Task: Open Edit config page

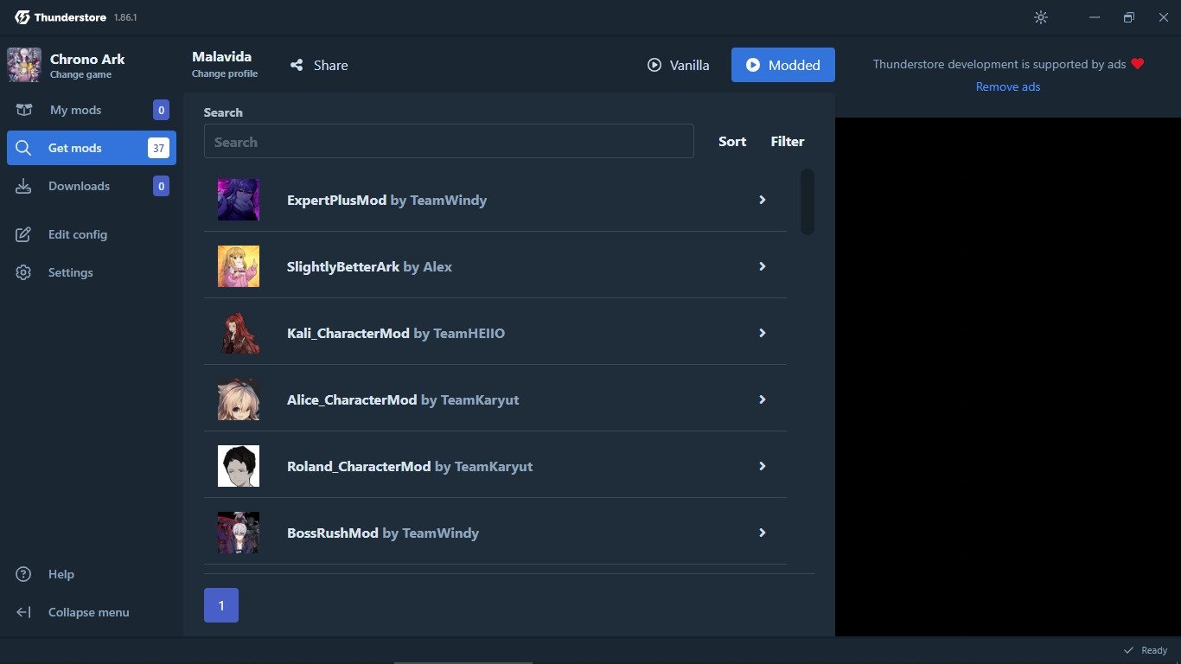Action: 92,234
